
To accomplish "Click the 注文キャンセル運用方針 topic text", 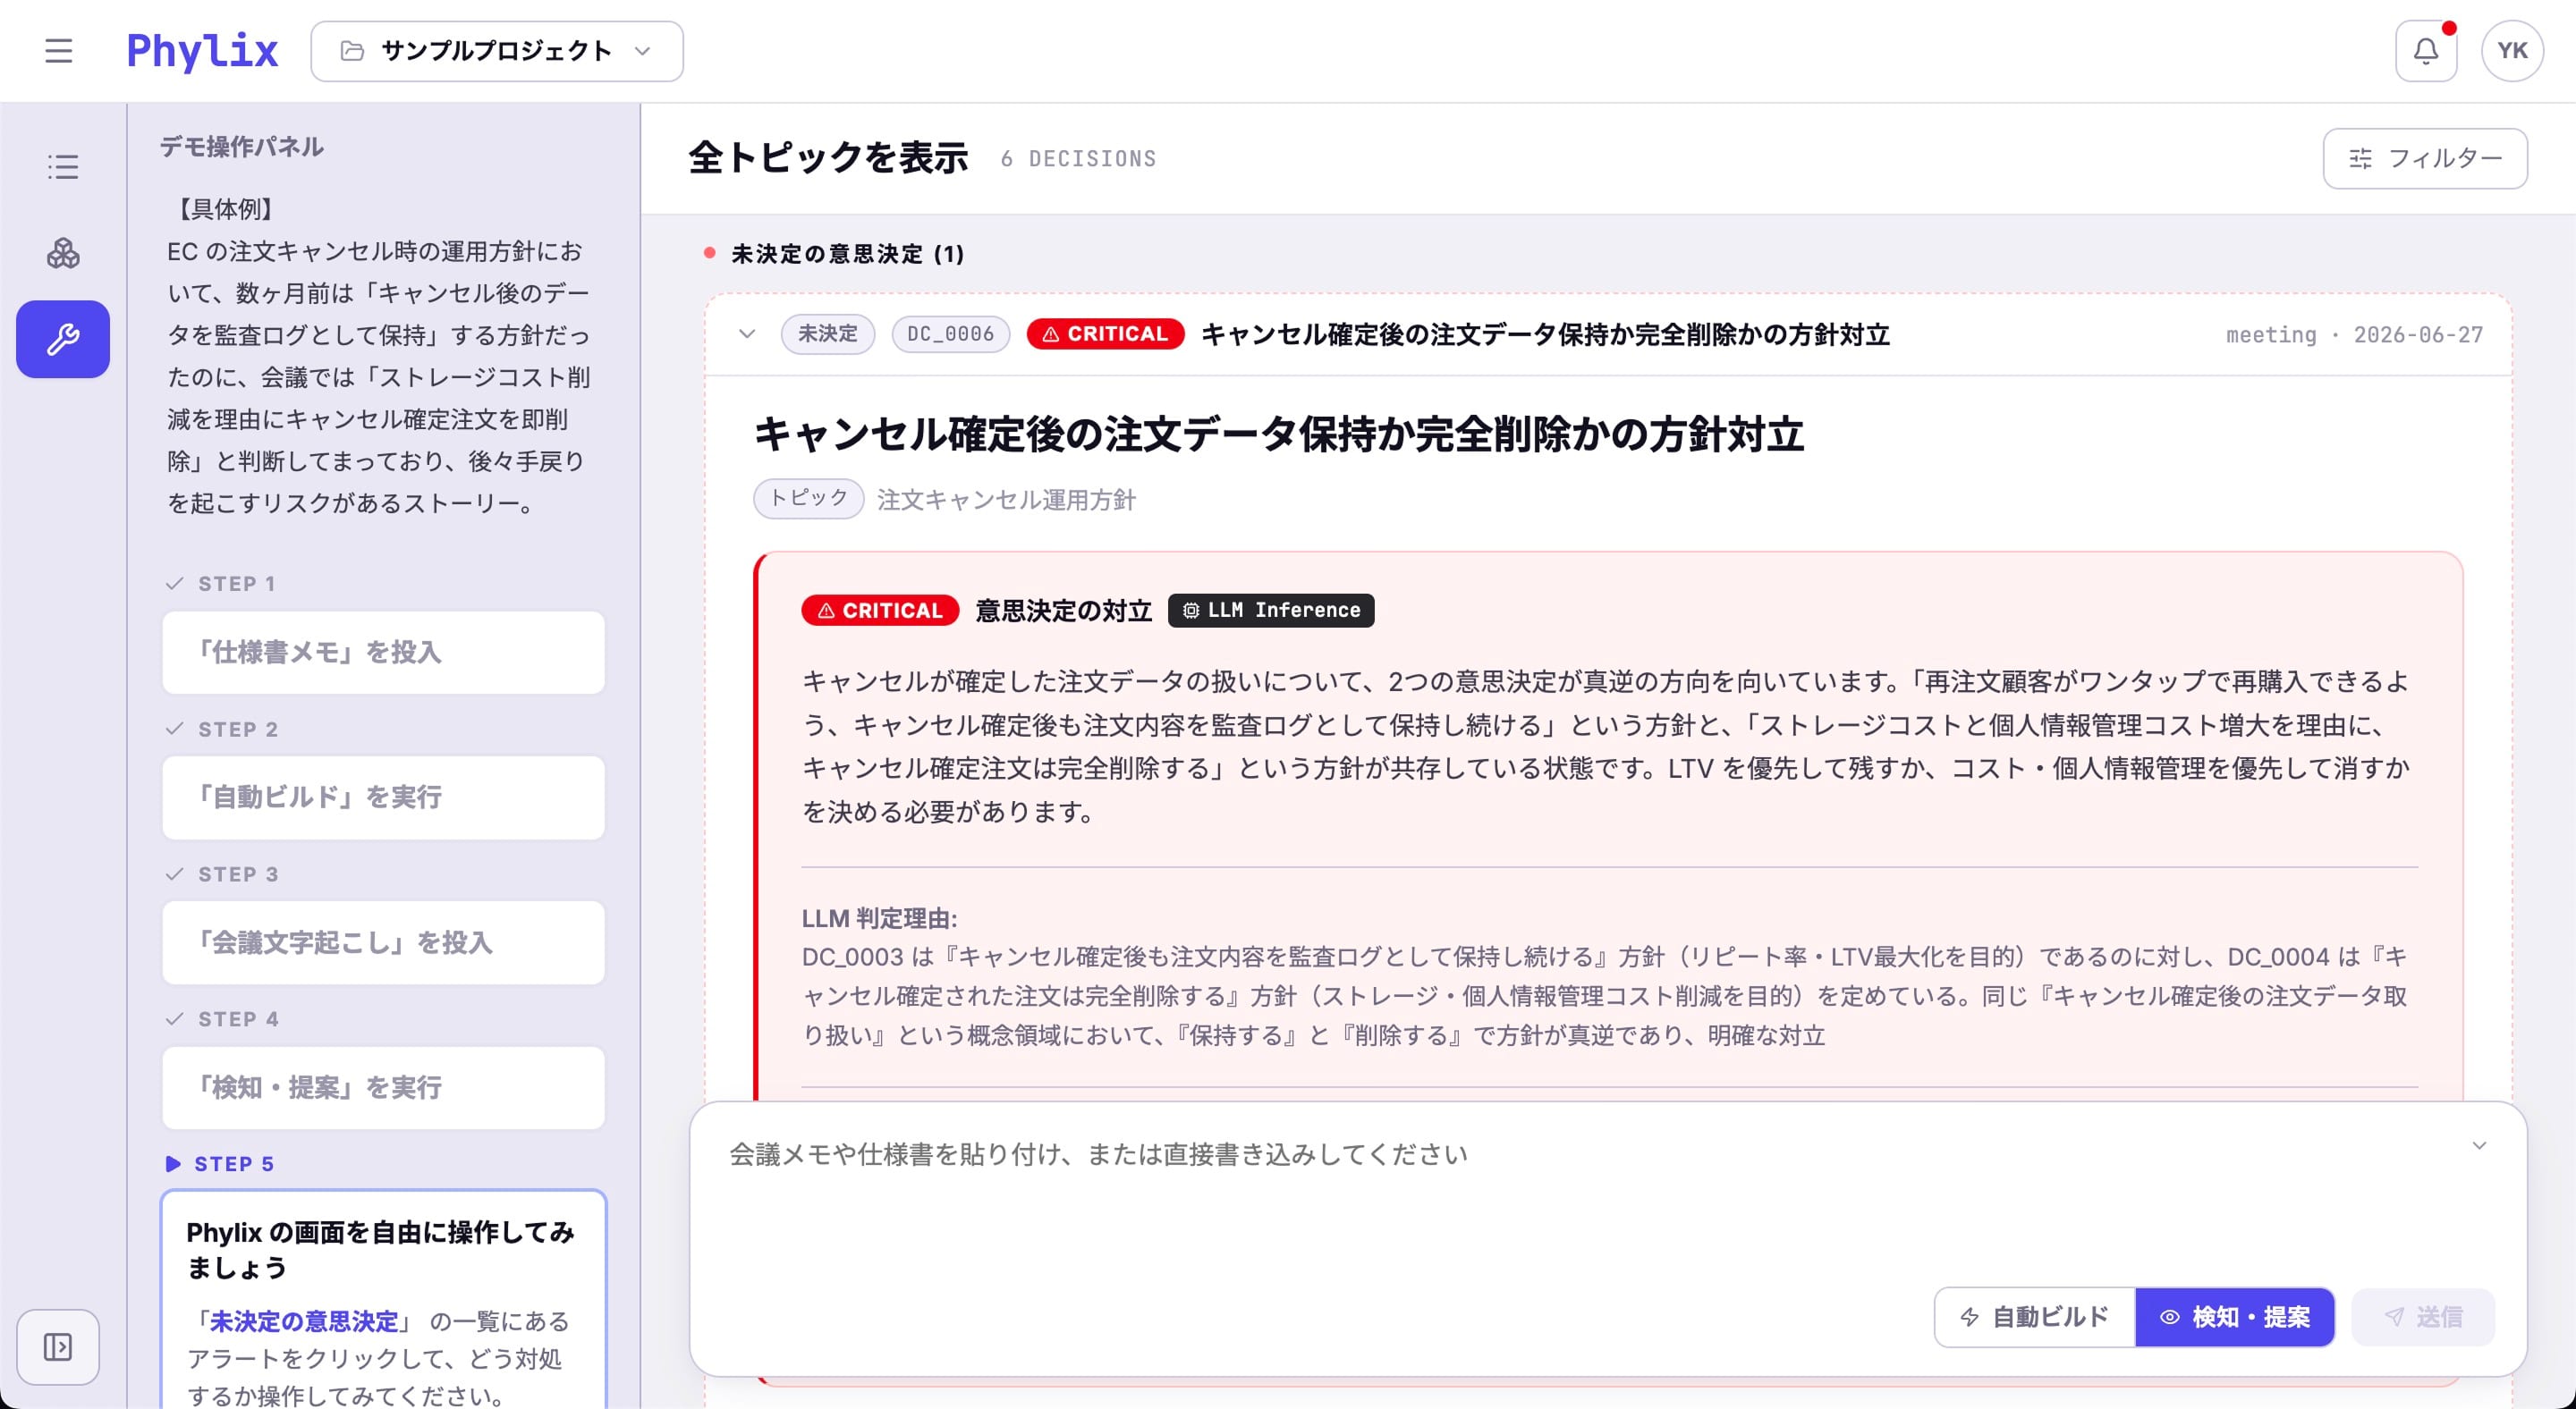I will [1006, 499].
